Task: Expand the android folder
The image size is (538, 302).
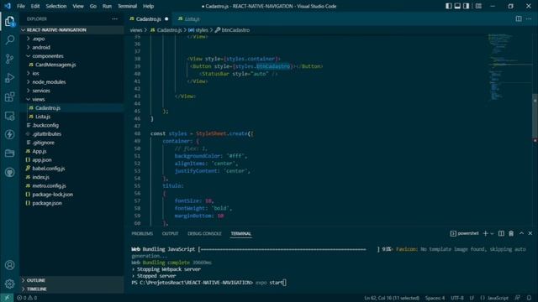Action: point(72,47)
